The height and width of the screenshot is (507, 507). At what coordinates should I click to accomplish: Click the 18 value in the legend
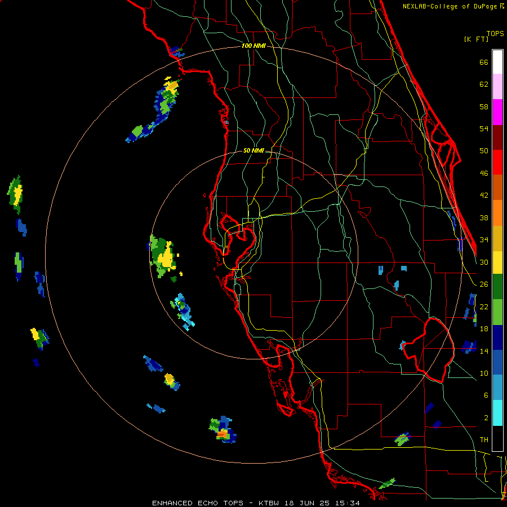[484, 329]
